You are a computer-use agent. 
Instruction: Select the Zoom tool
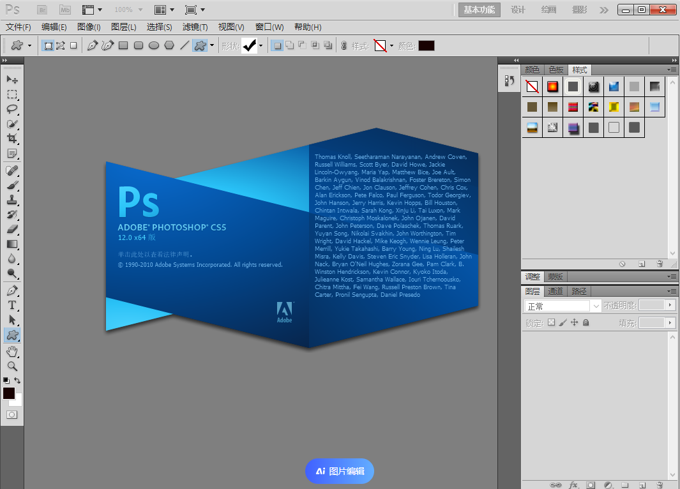pos(12,366)
